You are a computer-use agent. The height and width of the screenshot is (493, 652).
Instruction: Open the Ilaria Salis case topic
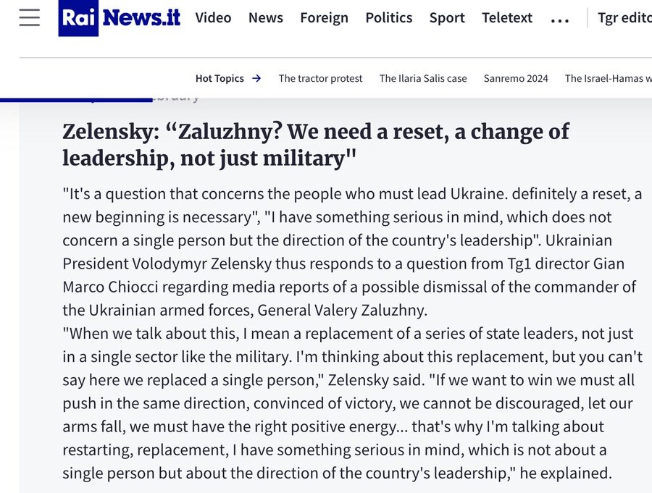[x=423, y=78]
